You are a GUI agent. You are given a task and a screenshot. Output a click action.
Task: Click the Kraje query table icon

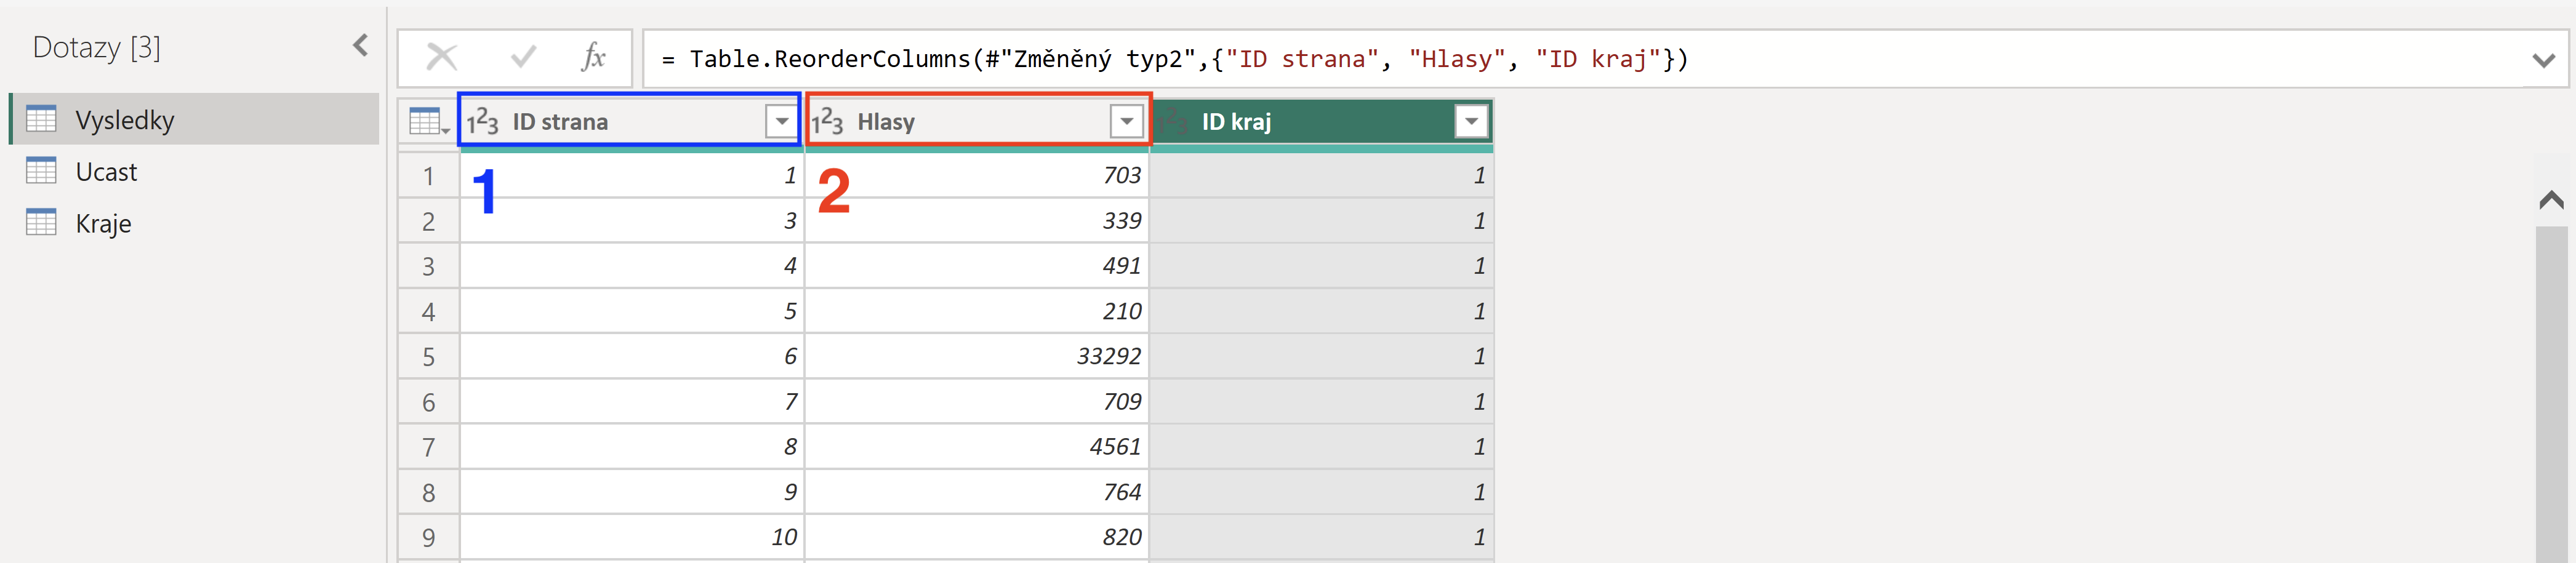pos(41,222)
